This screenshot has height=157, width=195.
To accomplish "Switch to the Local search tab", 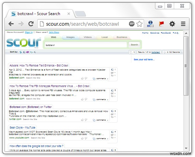I will tap(105, 37).
